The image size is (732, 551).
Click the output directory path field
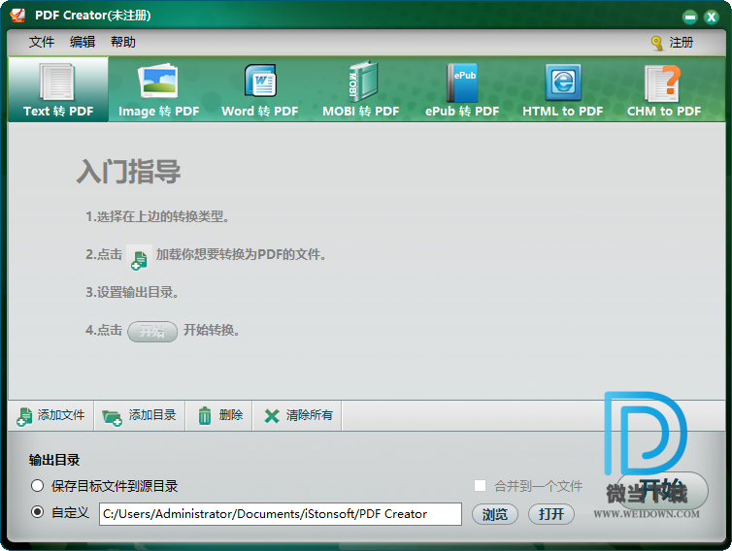(281, 514)
